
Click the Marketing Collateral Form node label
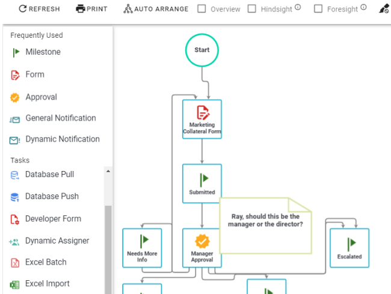202,128
